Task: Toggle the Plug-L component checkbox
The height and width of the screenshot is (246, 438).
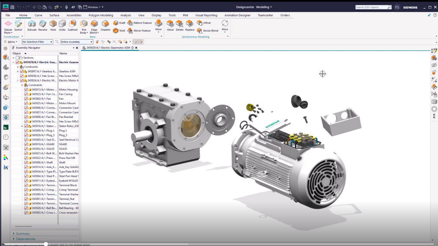Action: (26, 131)
